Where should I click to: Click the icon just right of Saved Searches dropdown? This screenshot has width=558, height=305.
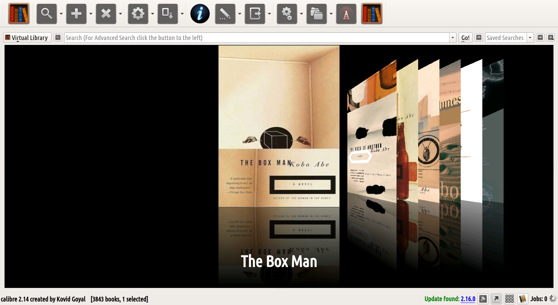pyautogui.click(x=540, y=37)
